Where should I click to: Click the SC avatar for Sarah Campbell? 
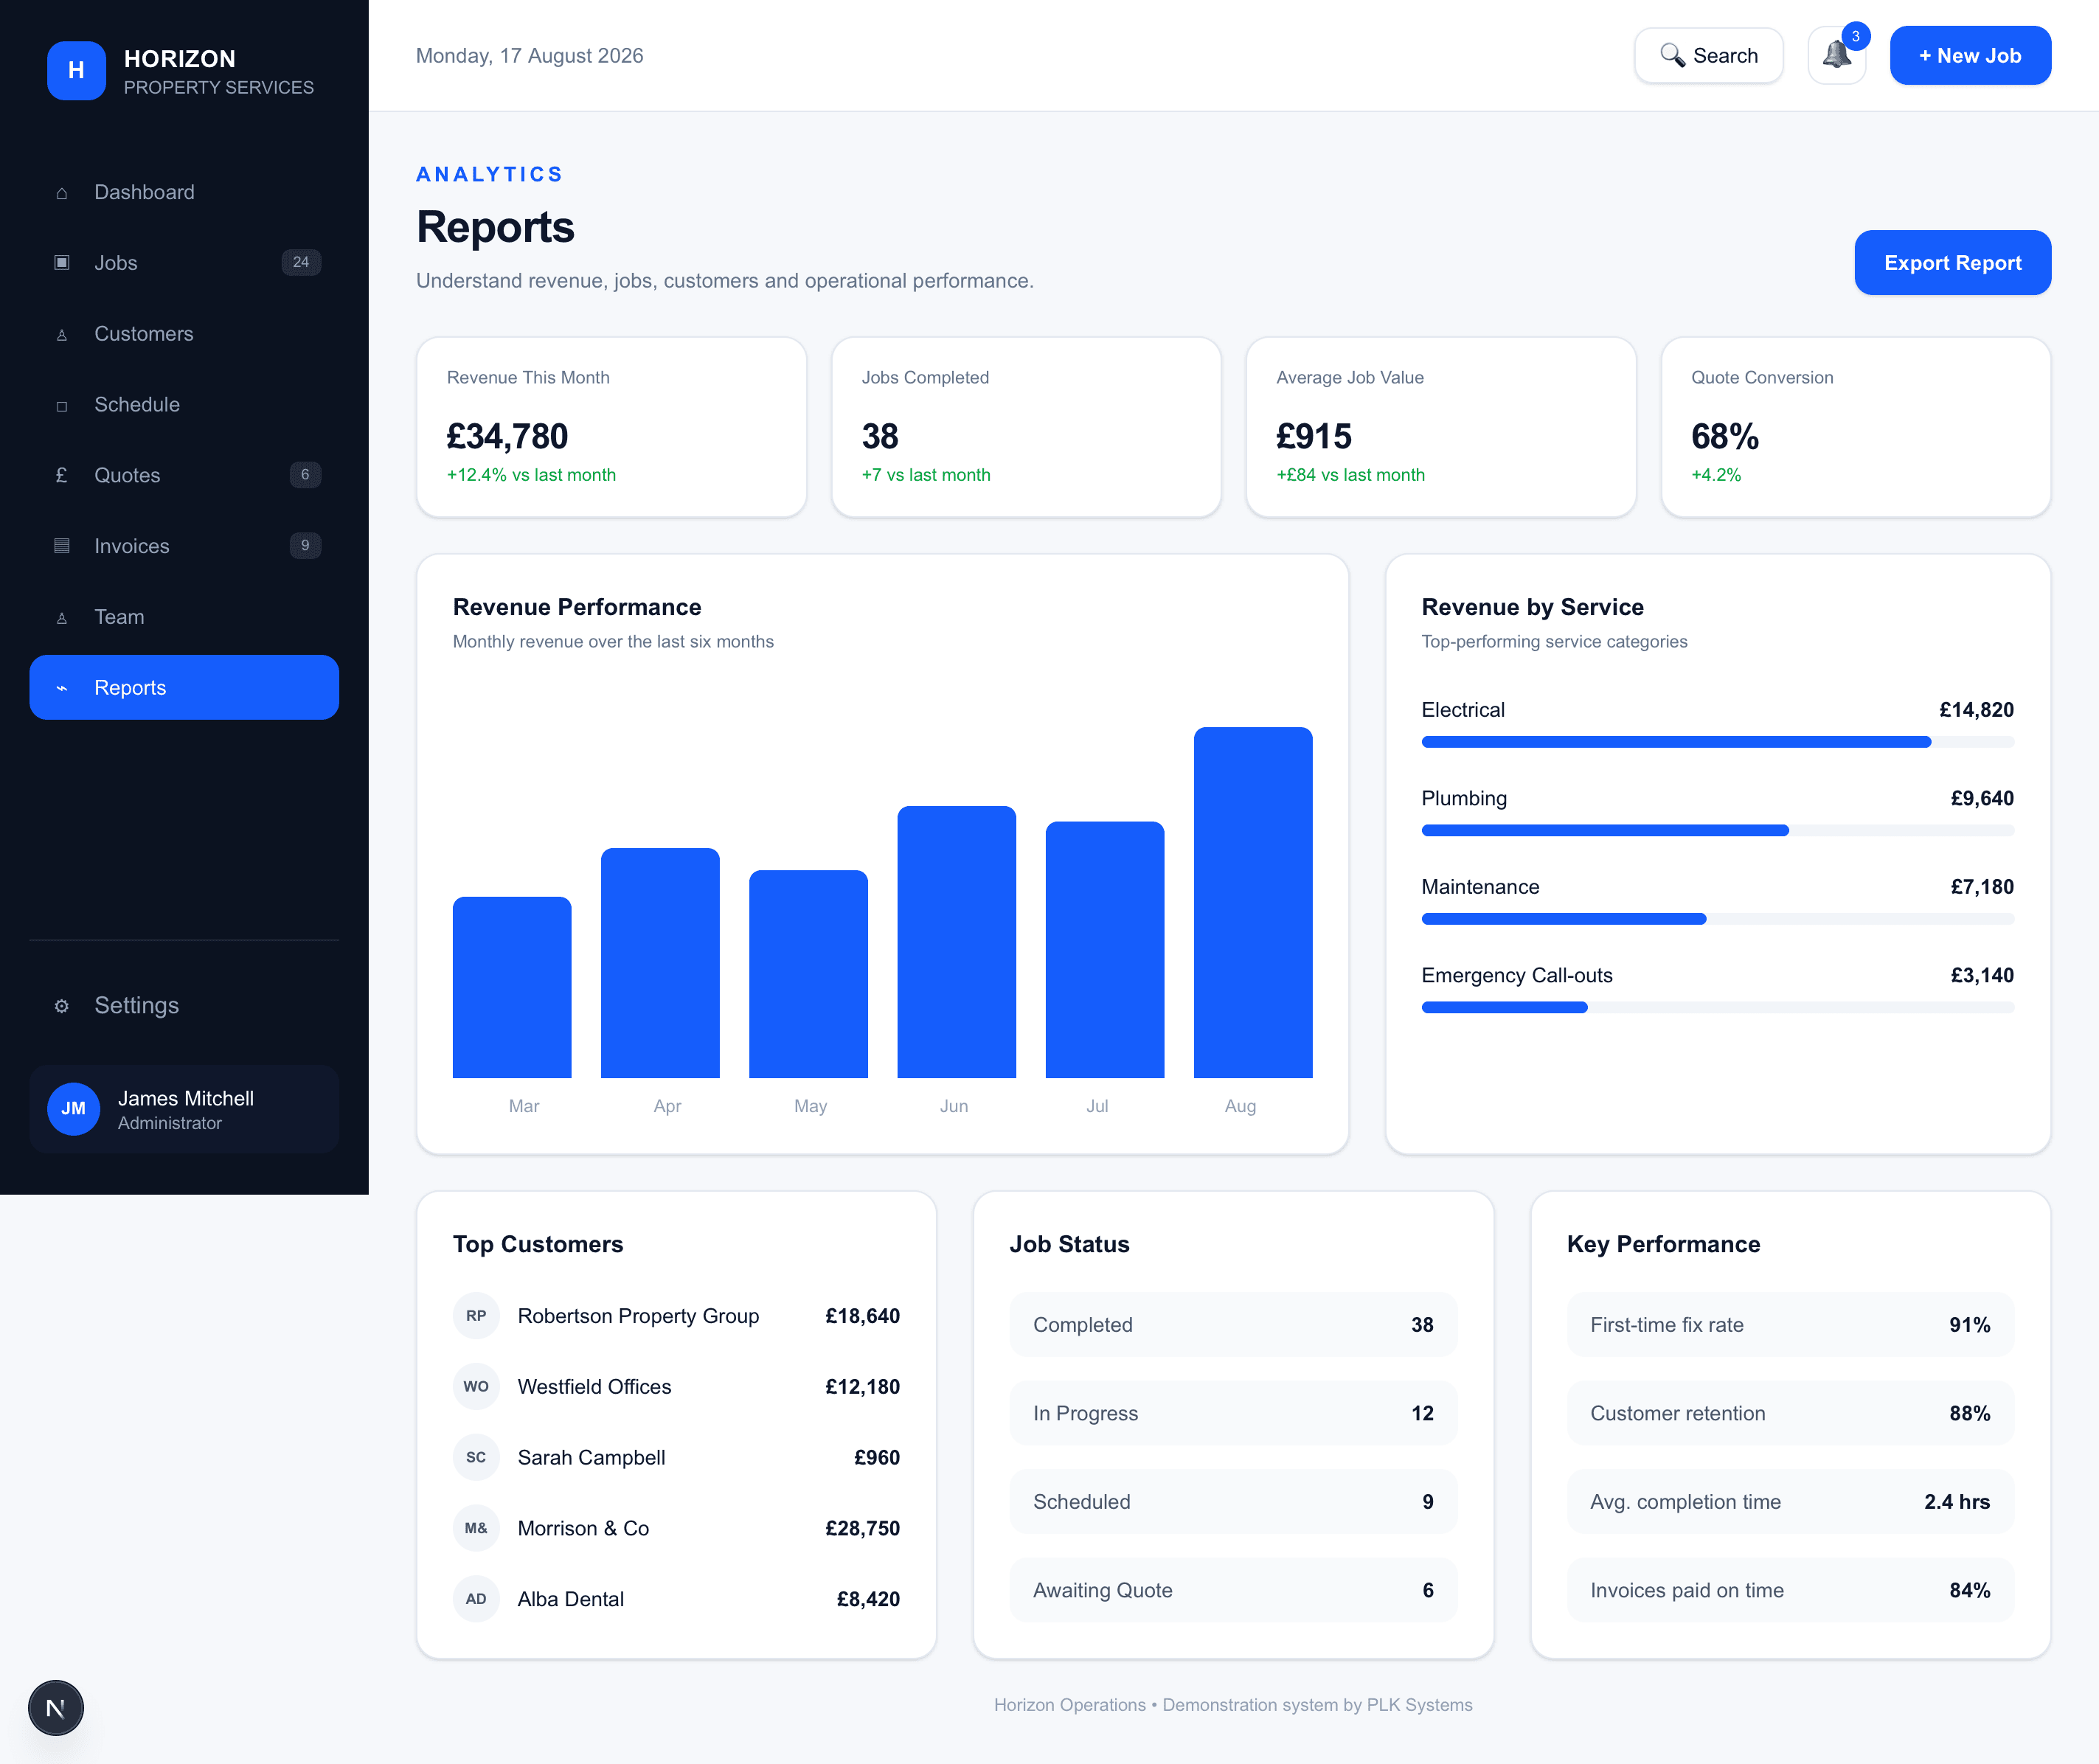point(476,1458)
